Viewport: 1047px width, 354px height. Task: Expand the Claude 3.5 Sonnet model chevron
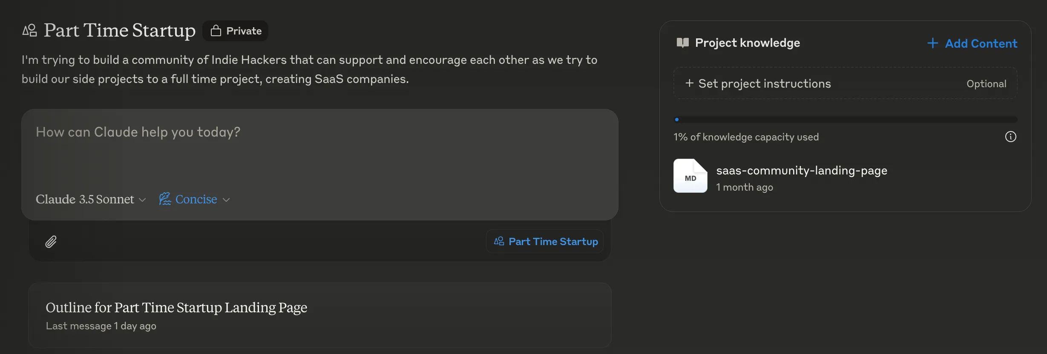click(x=142, y=200)
